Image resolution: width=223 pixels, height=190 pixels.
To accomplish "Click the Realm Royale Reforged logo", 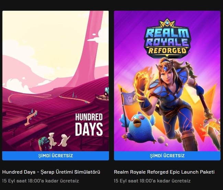I will point(167,38).
